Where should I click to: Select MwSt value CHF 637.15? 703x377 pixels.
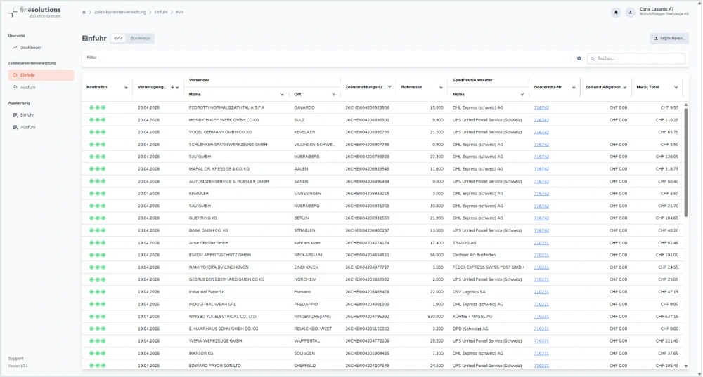[x=666, y=317]
